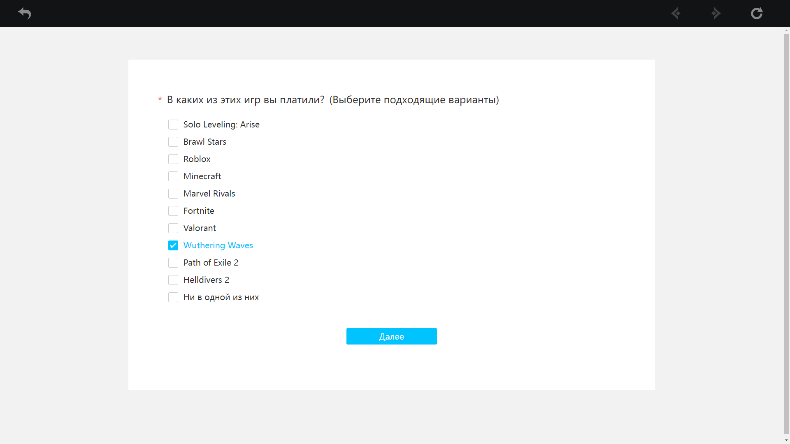Viewport: 790px width, 444px height.
Task: Click the blue 'Wuthering Waves' label text
Action: [218, 245]
